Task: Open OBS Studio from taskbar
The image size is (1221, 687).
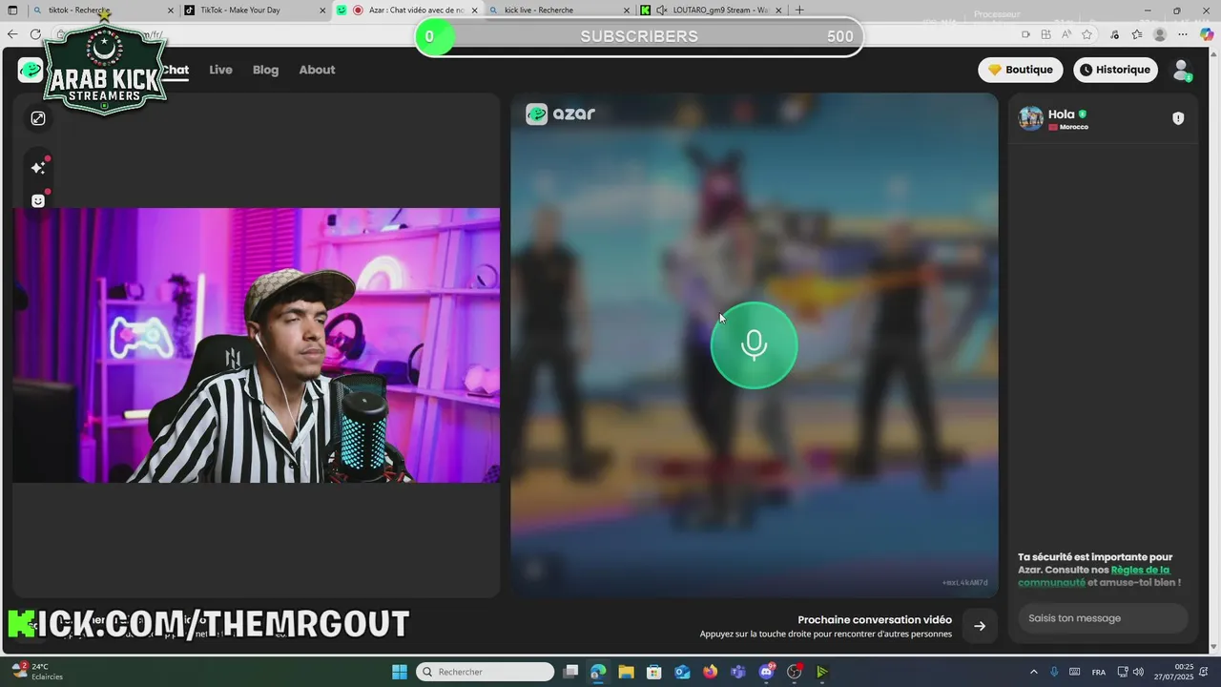Action: pos(794,672)
